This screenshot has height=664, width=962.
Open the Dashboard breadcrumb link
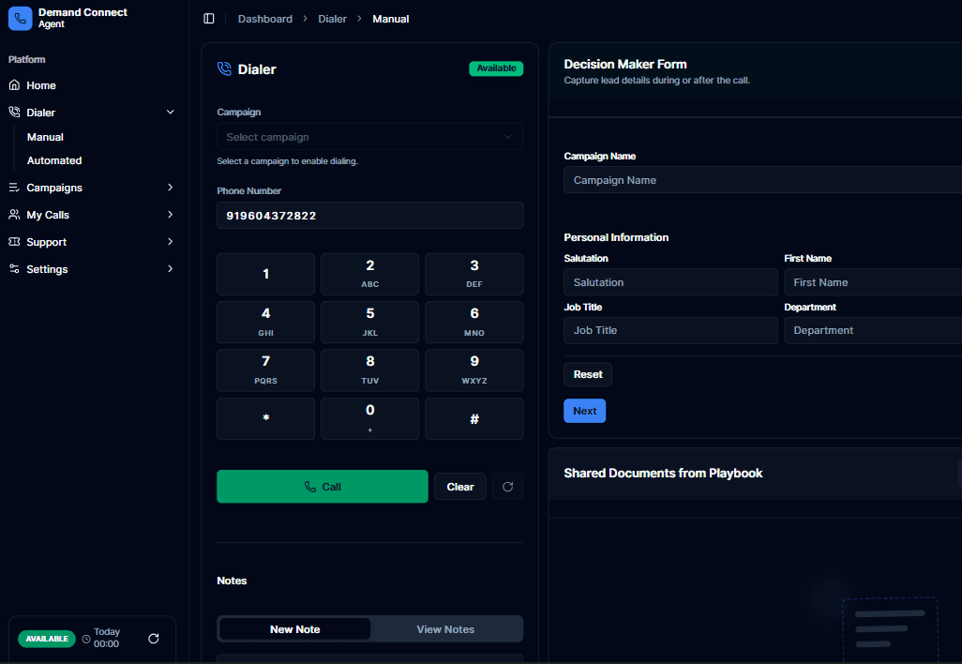pyautogui.click(x=264, y=19)
